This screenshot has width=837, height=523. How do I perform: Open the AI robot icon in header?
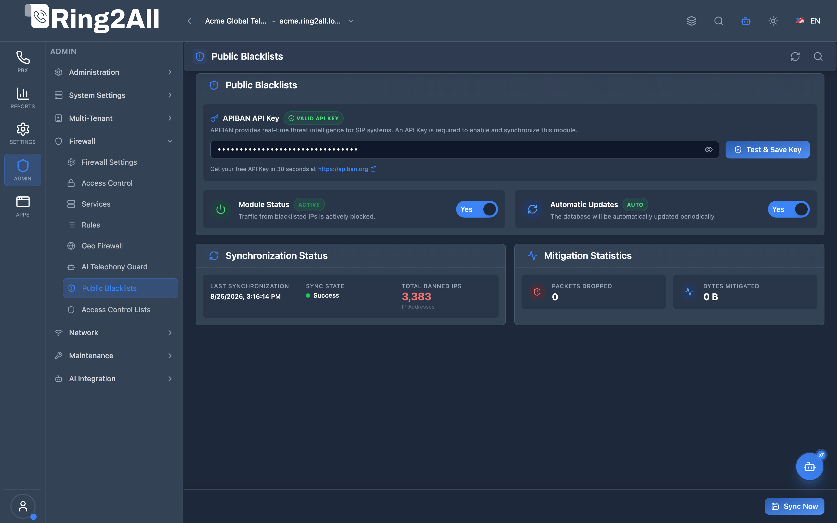point(746,21)
